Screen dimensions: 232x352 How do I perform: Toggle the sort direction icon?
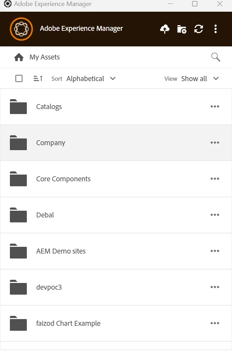[38, 79]
